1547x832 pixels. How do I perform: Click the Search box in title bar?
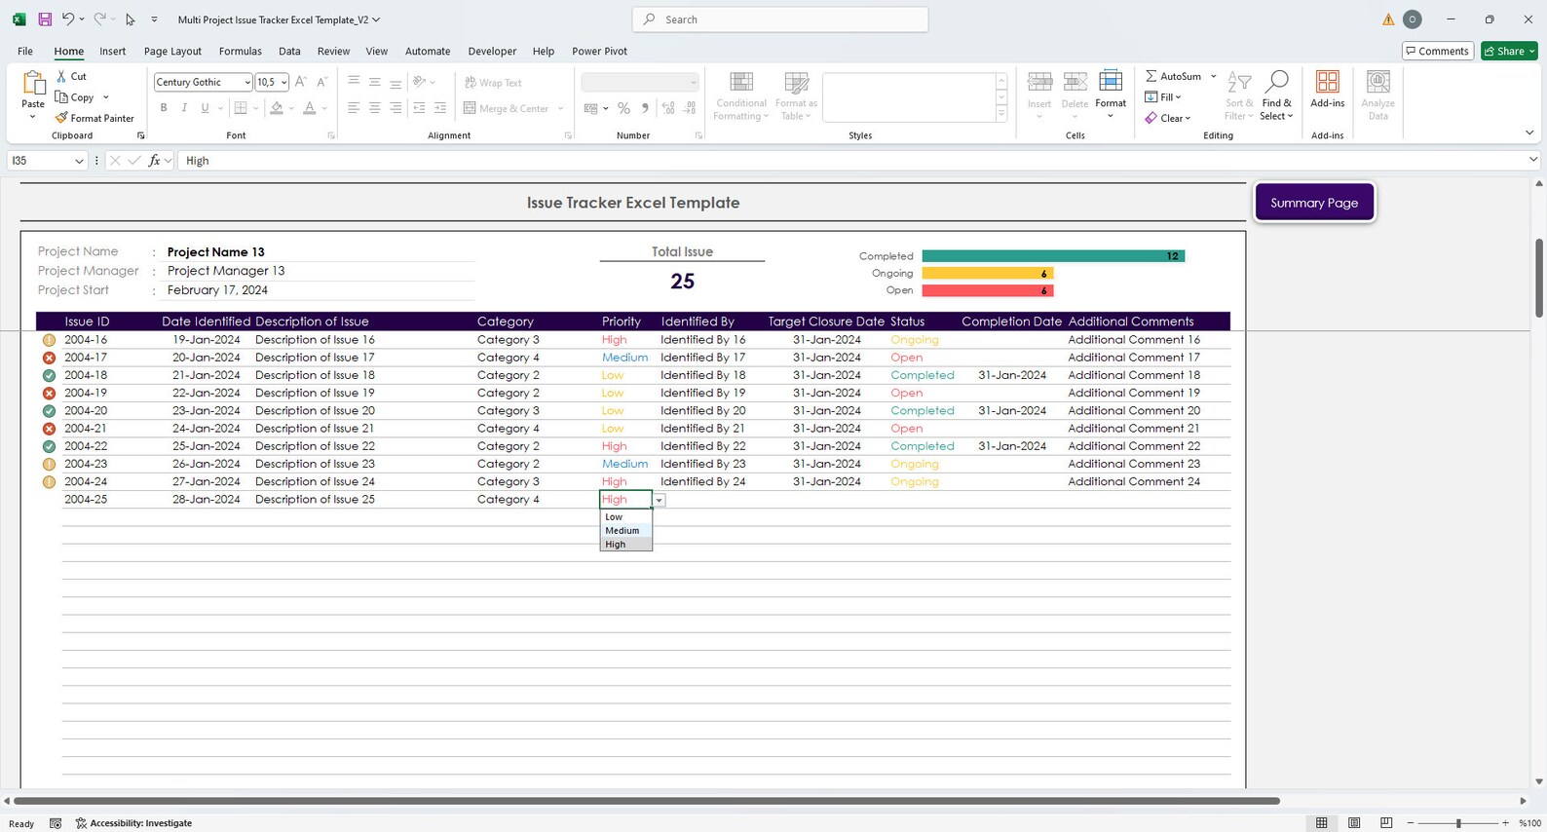(x=780, y=19)
